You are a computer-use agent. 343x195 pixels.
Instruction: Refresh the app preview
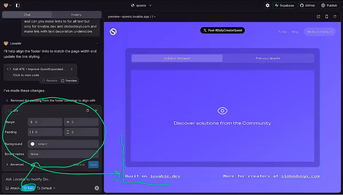pos(335,17)
